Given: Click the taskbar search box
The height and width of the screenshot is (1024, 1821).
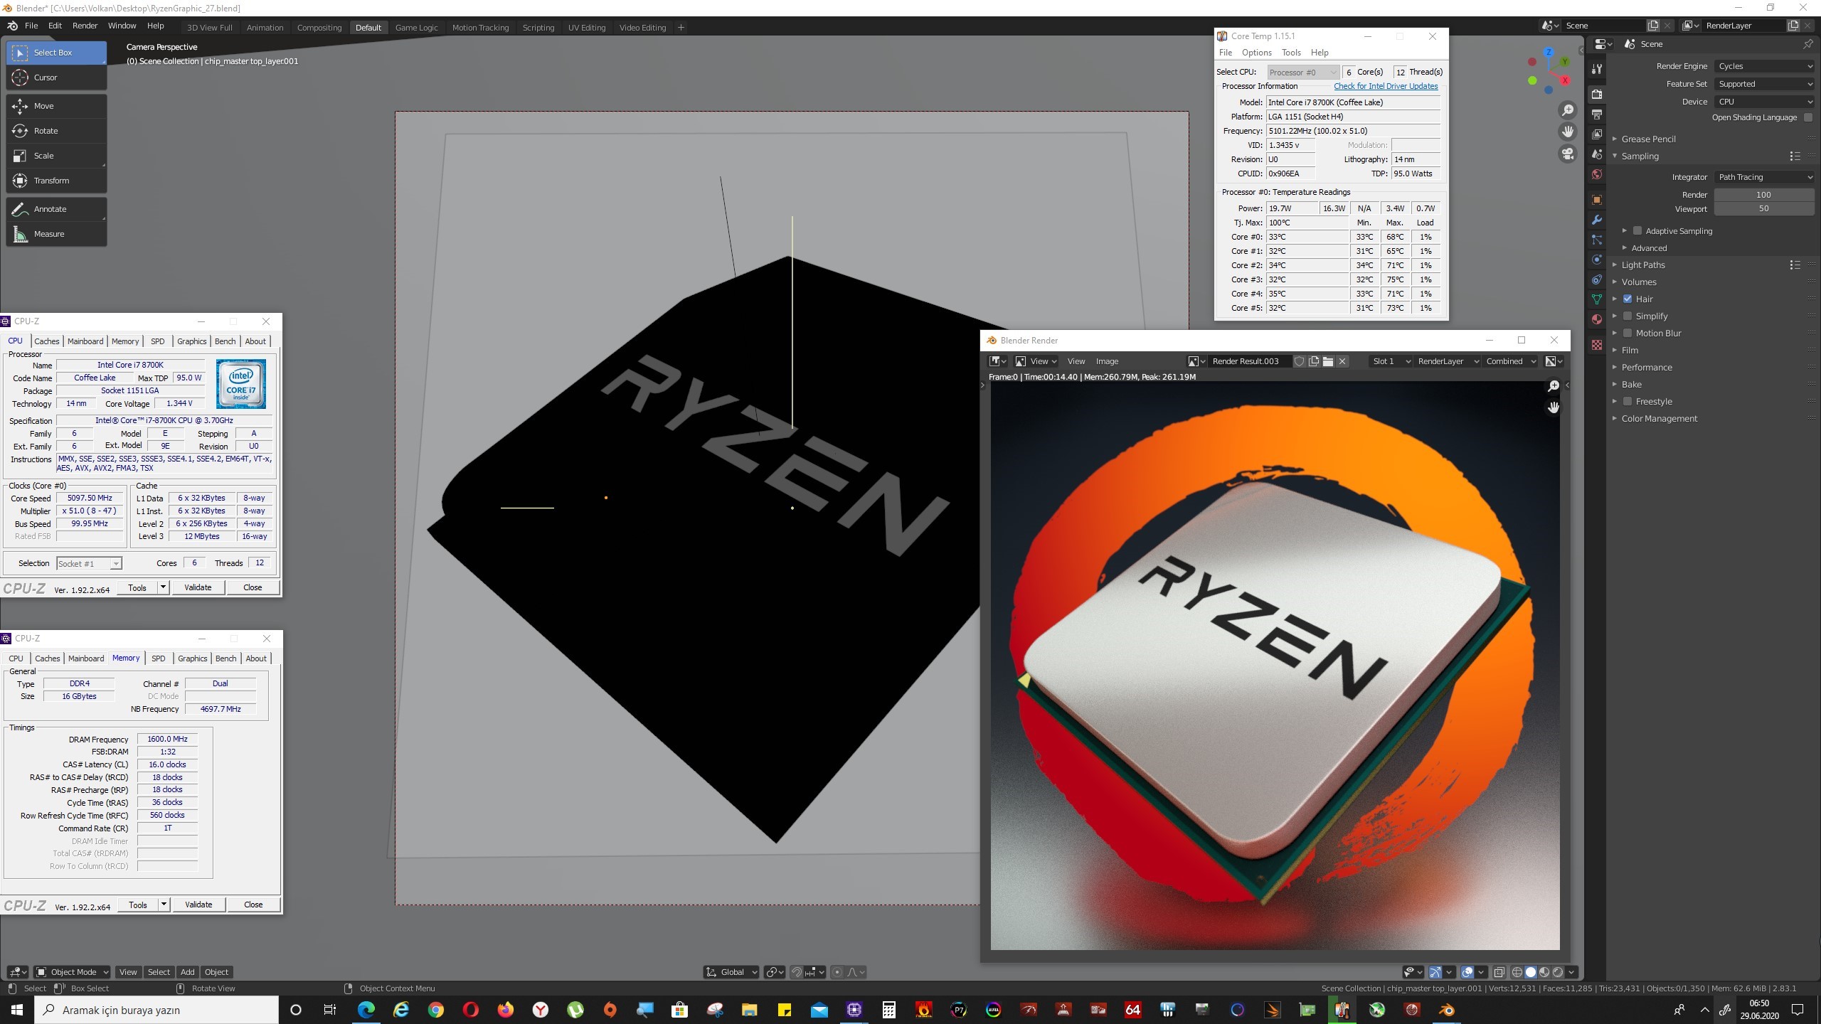Looking at the screenshot, I should pos(156,1010).
